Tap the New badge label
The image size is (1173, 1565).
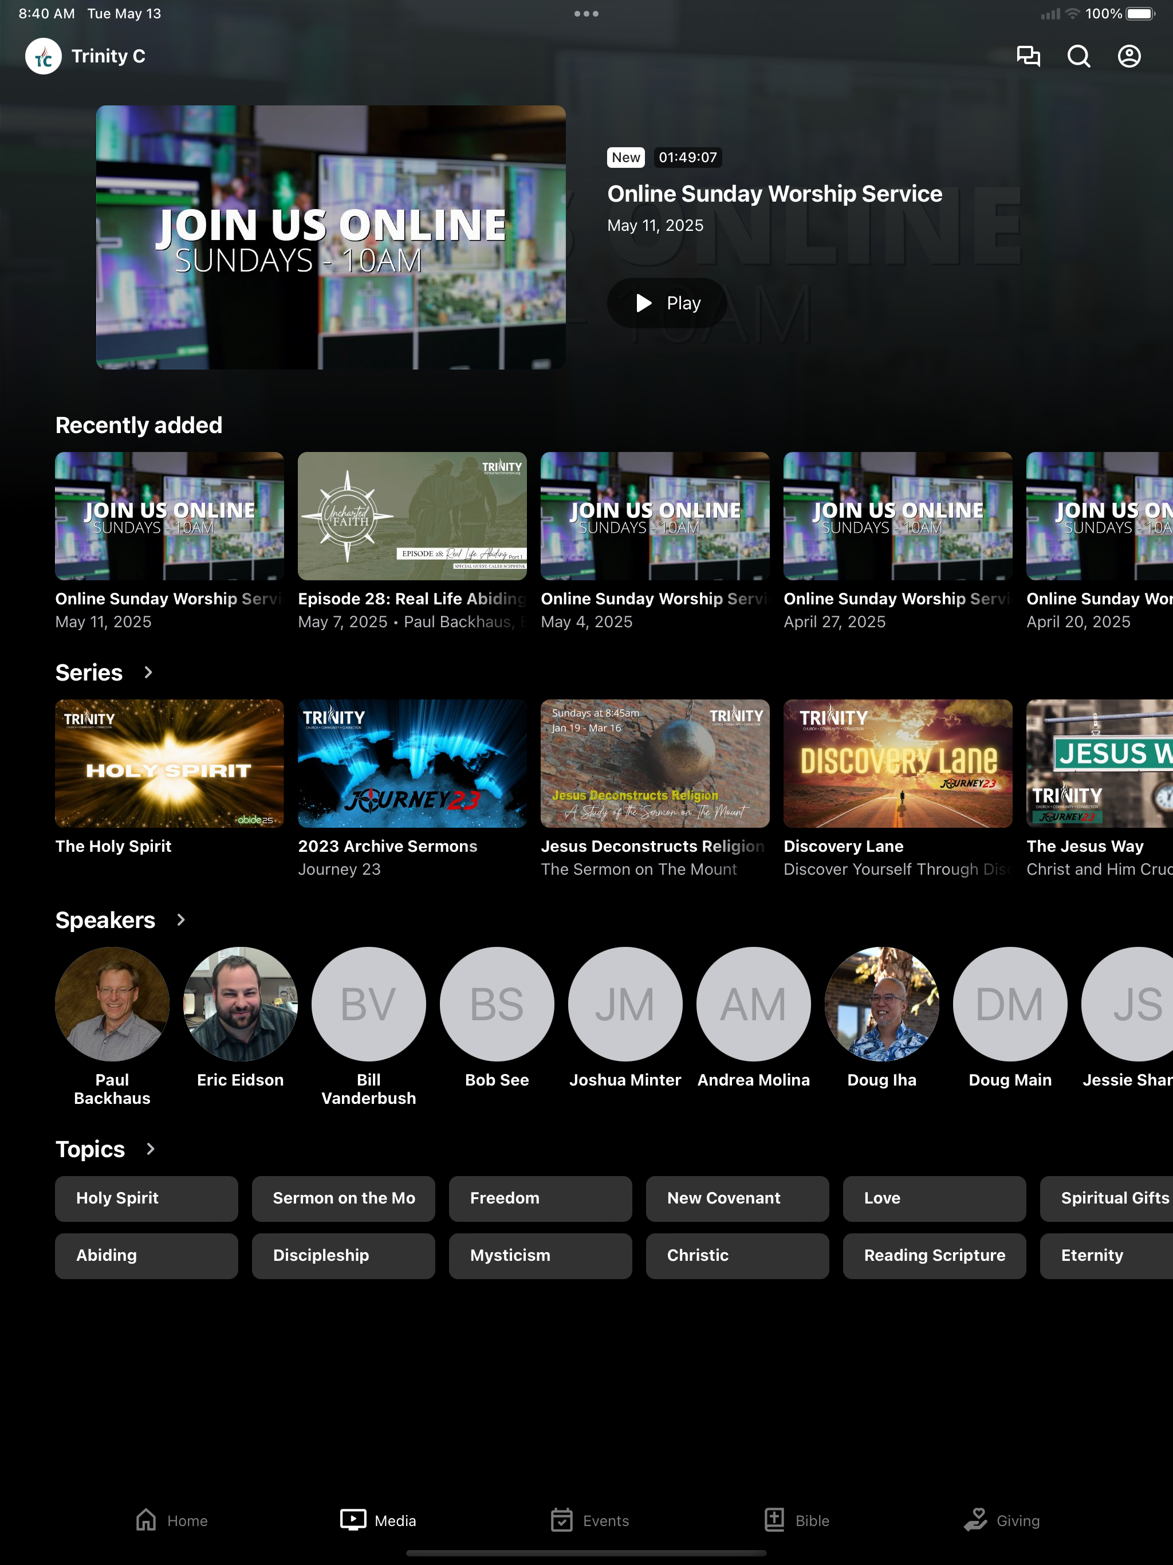[626, 157]
